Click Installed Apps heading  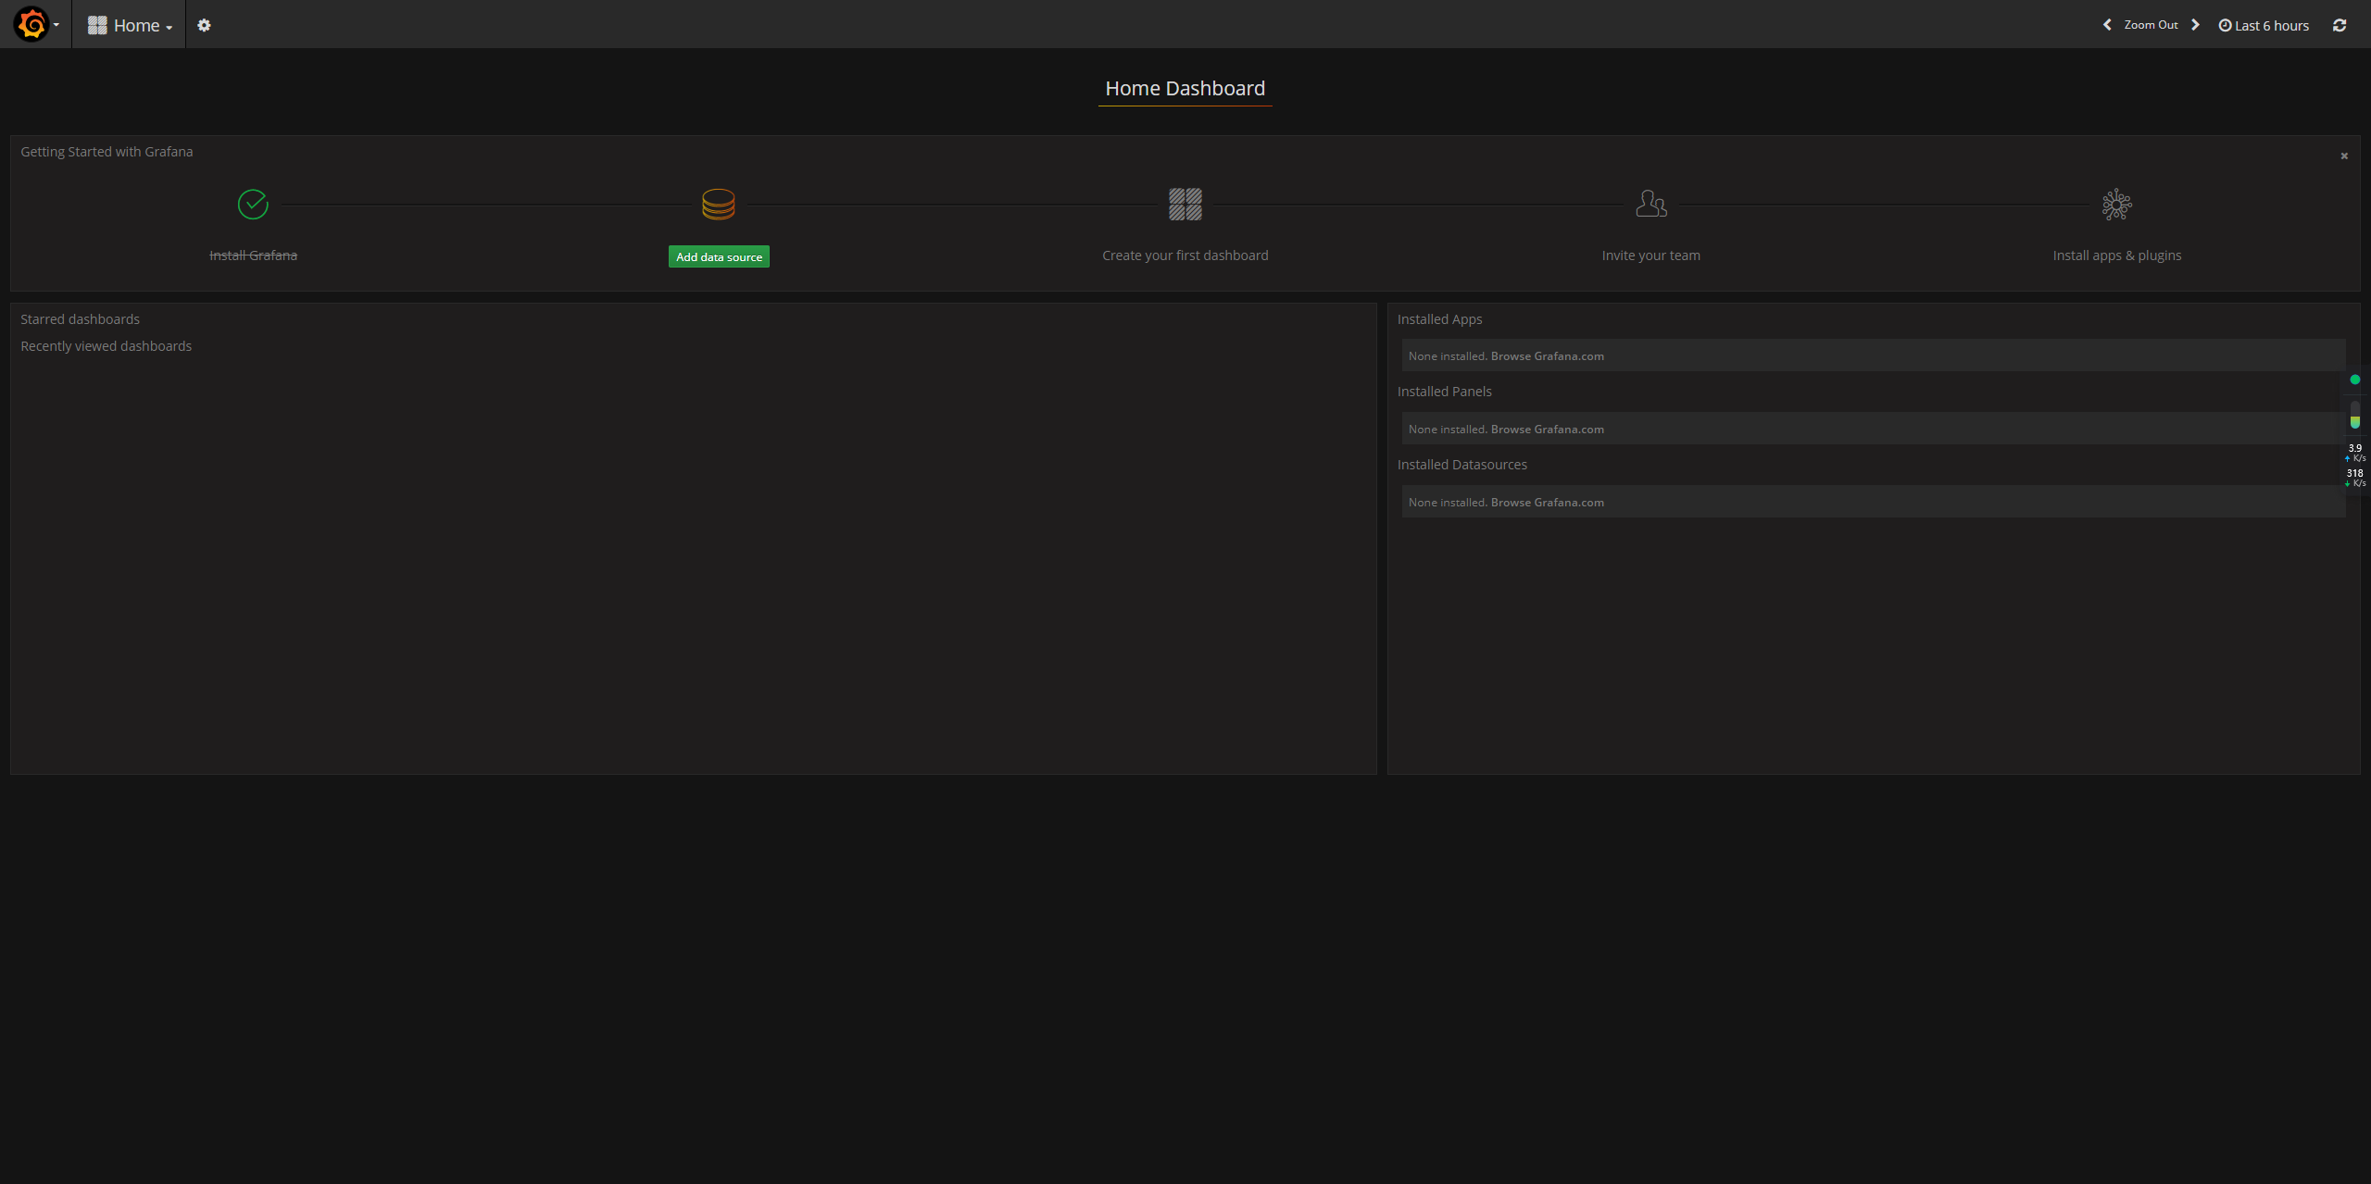pyautogui.click(x=1439, y=319)
